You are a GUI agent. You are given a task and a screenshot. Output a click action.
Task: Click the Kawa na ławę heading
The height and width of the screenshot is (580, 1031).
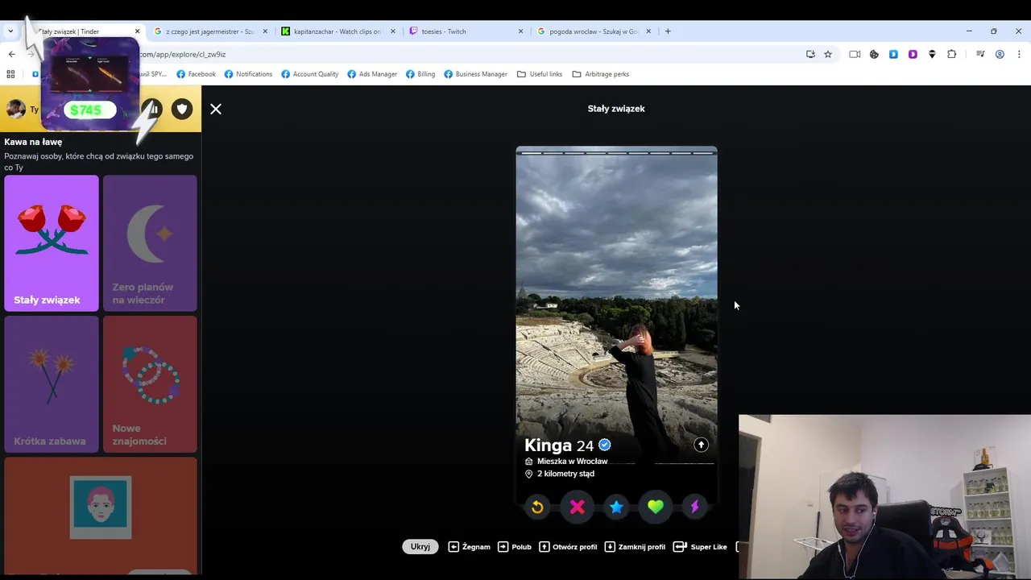pyautogui.click(x=33, y=142)
